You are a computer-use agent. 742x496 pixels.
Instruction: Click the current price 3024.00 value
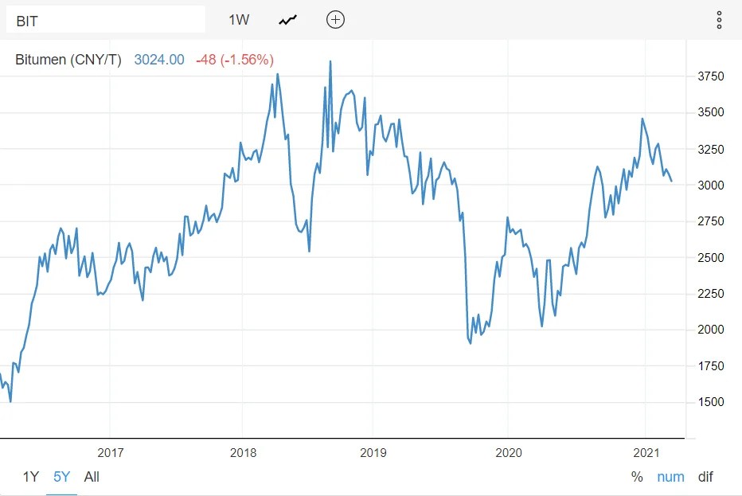(x=158, y=59)
